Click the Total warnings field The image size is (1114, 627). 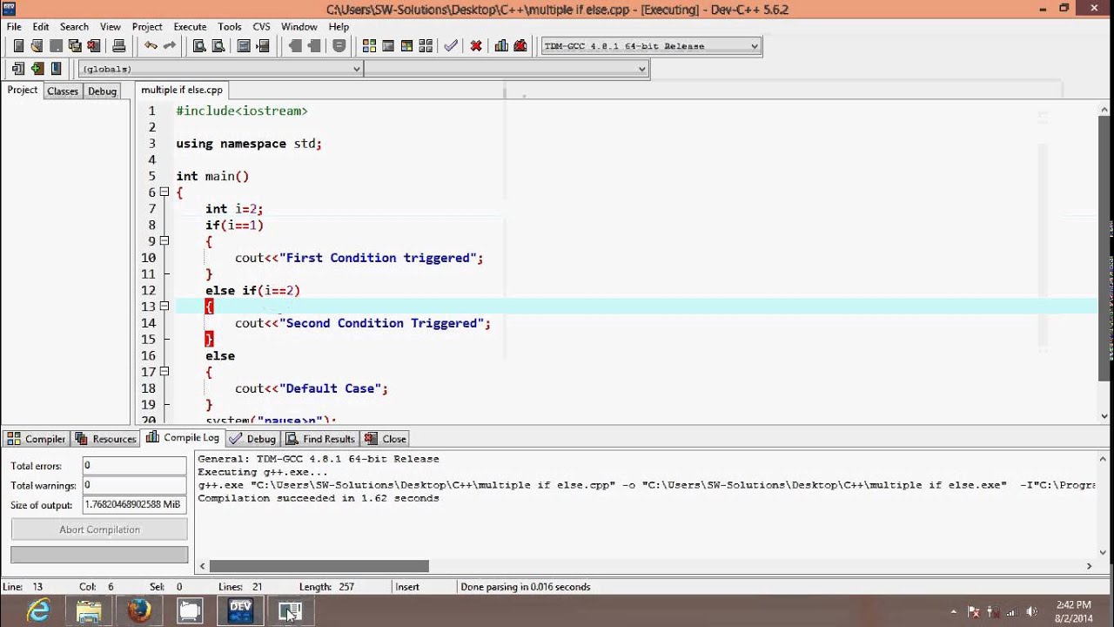coord(134,485)
